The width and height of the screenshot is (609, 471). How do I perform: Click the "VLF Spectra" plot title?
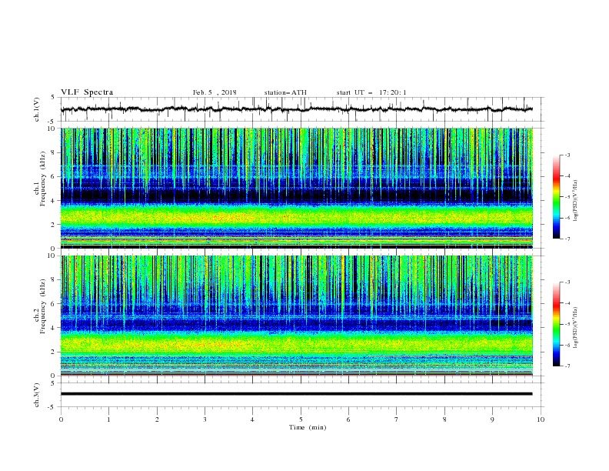[87, 92]
